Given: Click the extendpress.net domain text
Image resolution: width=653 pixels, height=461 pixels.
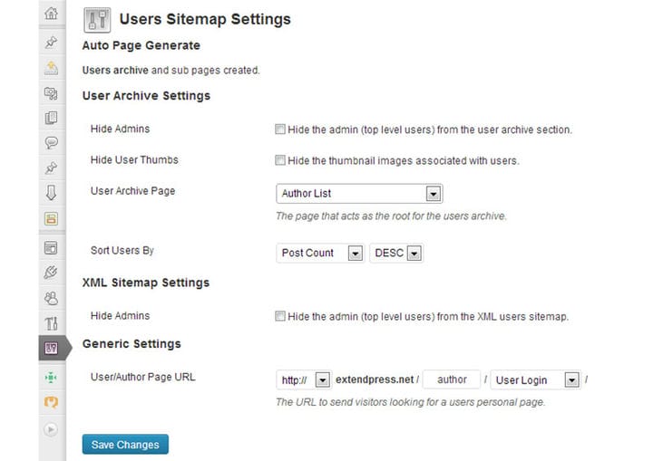Looking at the screenshot, I should 375,379.
